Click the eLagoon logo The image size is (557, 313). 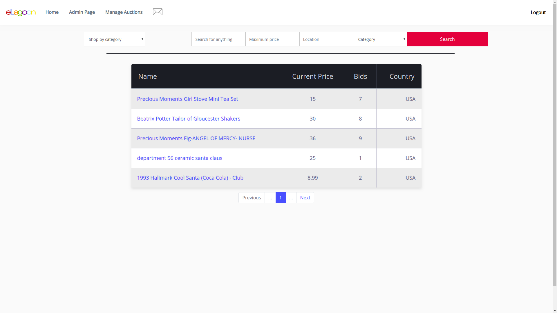point(21,12)
